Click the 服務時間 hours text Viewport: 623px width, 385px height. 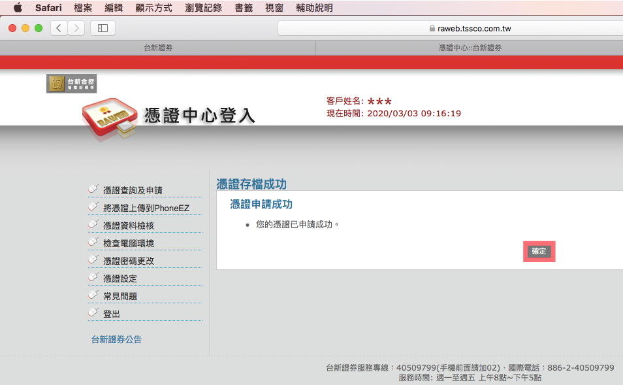[470, 377]
